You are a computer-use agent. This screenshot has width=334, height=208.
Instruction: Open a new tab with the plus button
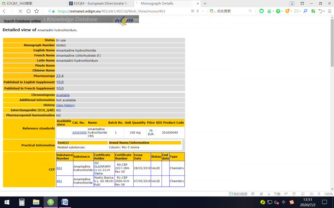pos(205,3)
